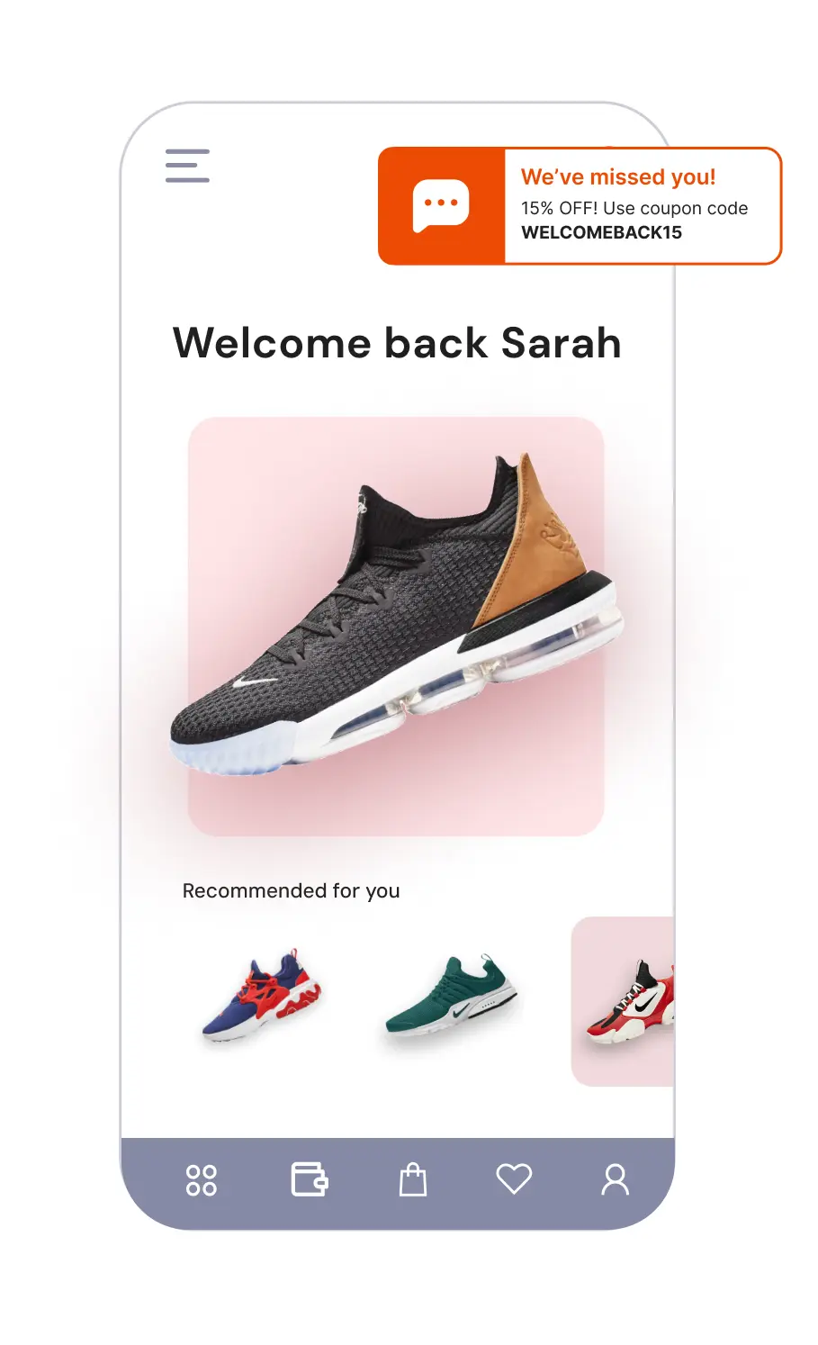Select the blue and red recommended sneaker
Viewport: 818px width, 1345px height.
pyautogui.click(x=261, y=996)
